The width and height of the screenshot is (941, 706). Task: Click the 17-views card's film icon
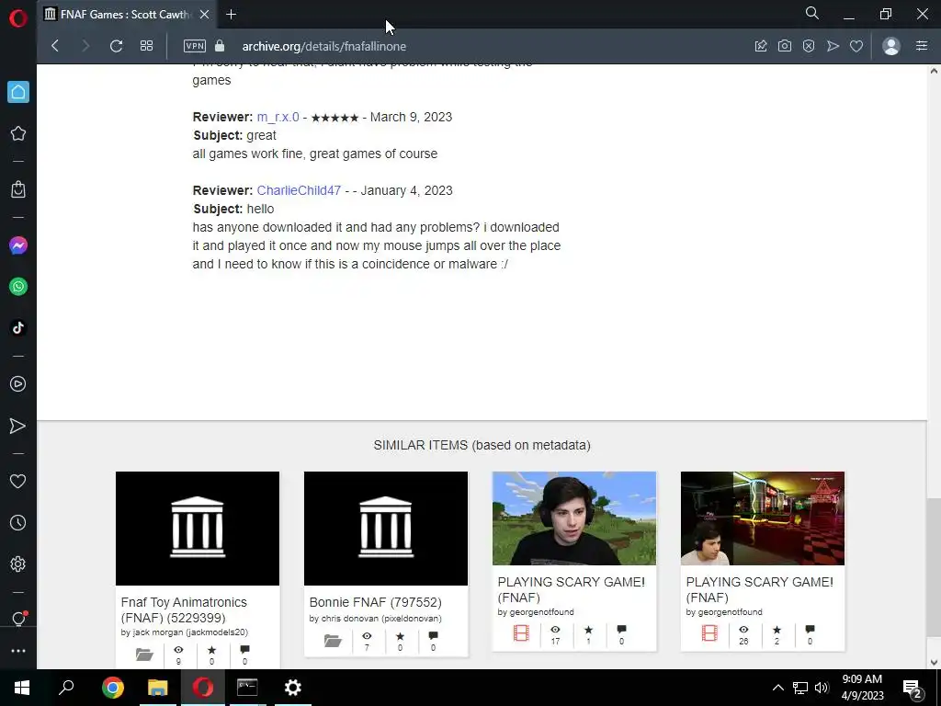coord(521,633)
